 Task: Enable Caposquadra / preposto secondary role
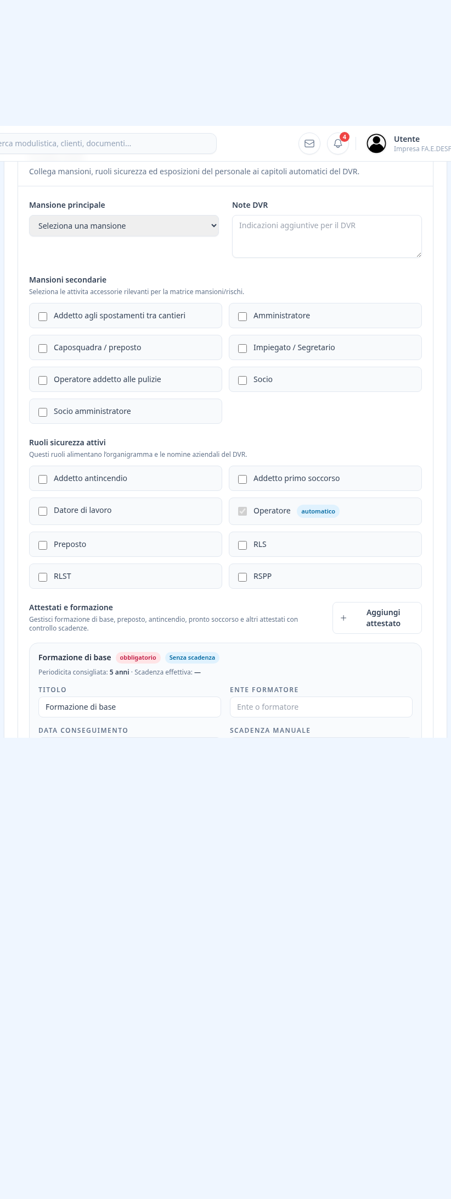tap(43, 349)
